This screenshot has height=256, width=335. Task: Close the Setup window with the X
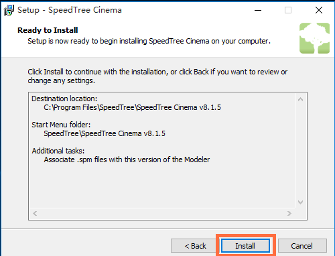[x=319, y=10]
